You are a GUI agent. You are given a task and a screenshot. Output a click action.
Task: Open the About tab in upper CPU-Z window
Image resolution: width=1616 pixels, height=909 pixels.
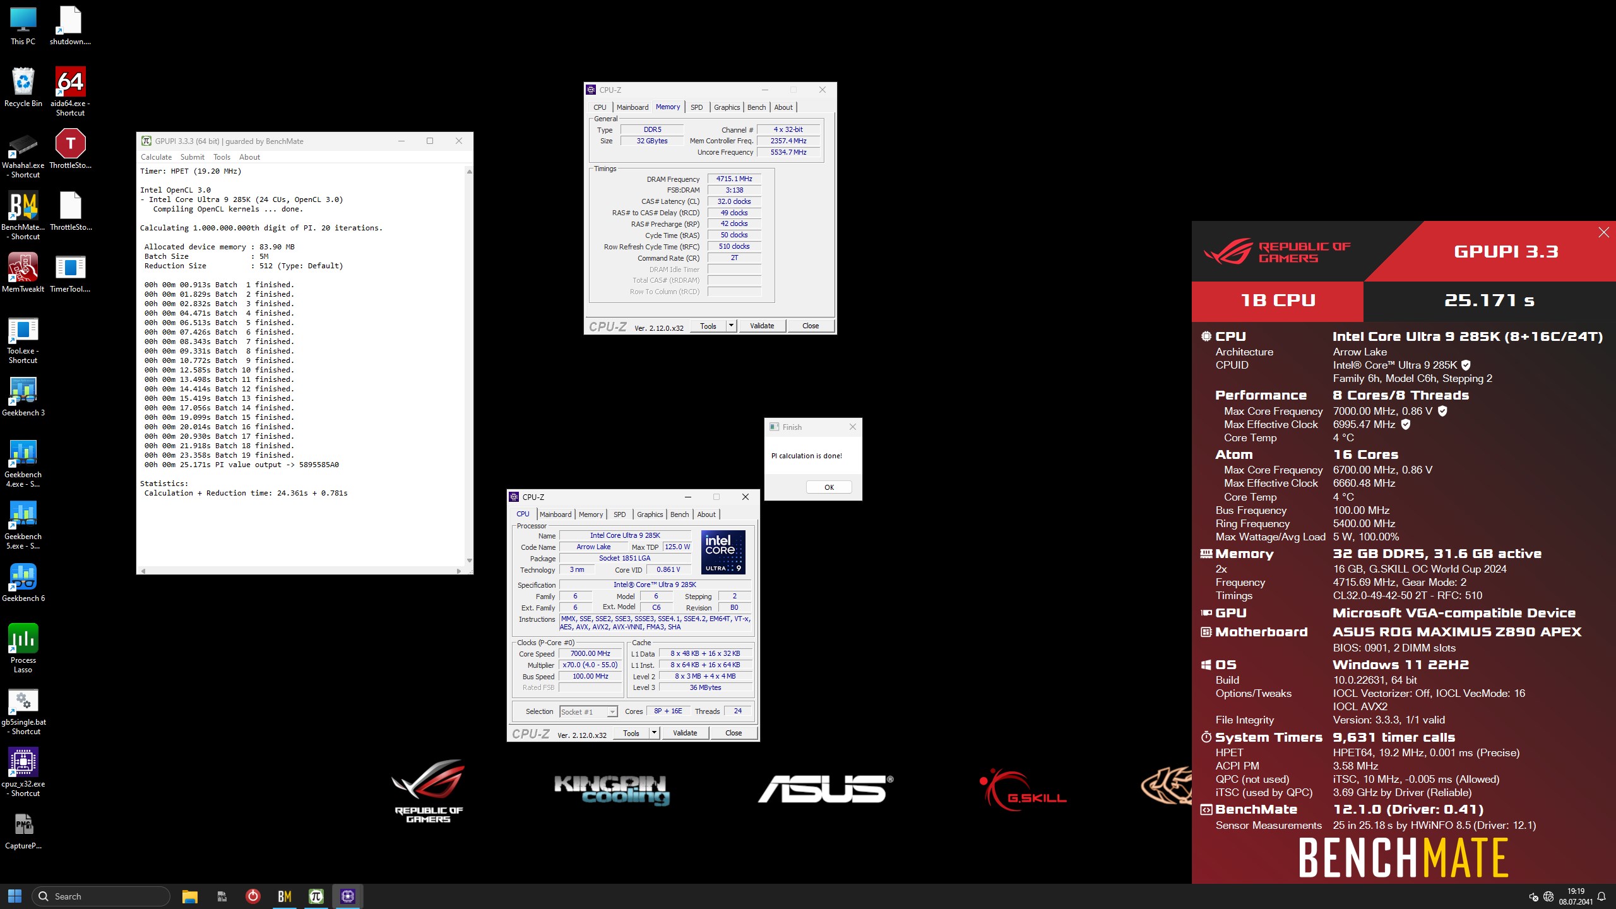[783, 107]
